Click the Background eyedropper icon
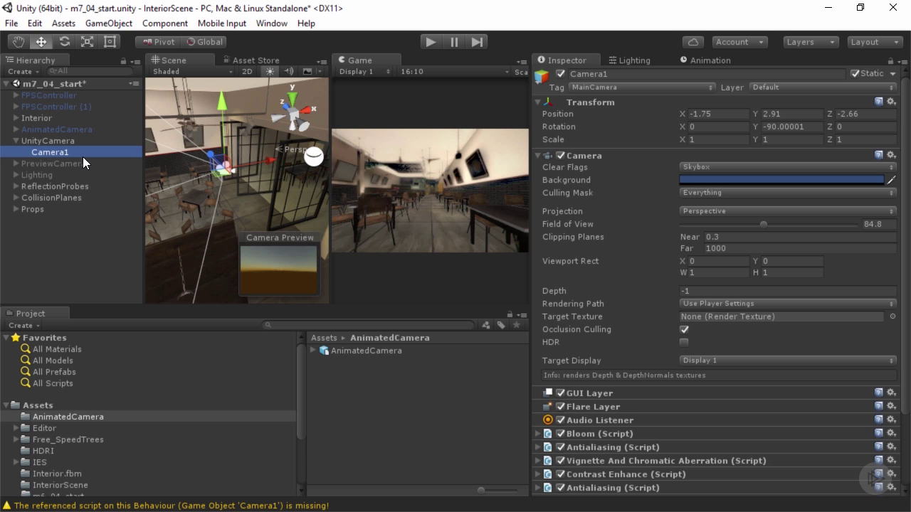The width and height of the screenshot is (911, 512). click(x=892, y=180)
